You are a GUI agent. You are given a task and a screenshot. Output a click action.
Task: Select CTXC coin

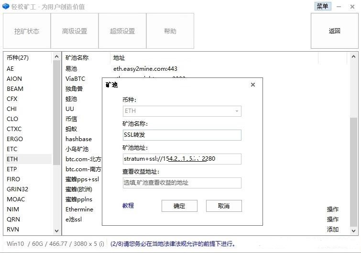(14, 129)
